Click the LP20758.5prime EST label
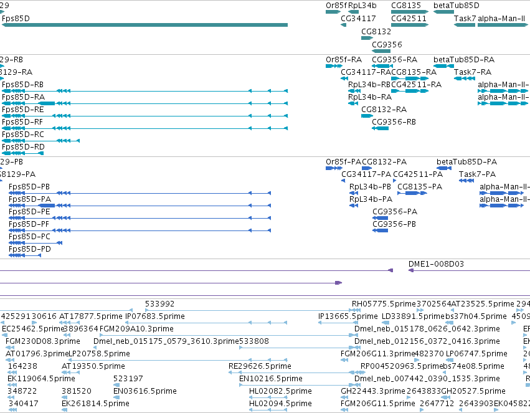530x413 pixels. click(x=100, y=354)
